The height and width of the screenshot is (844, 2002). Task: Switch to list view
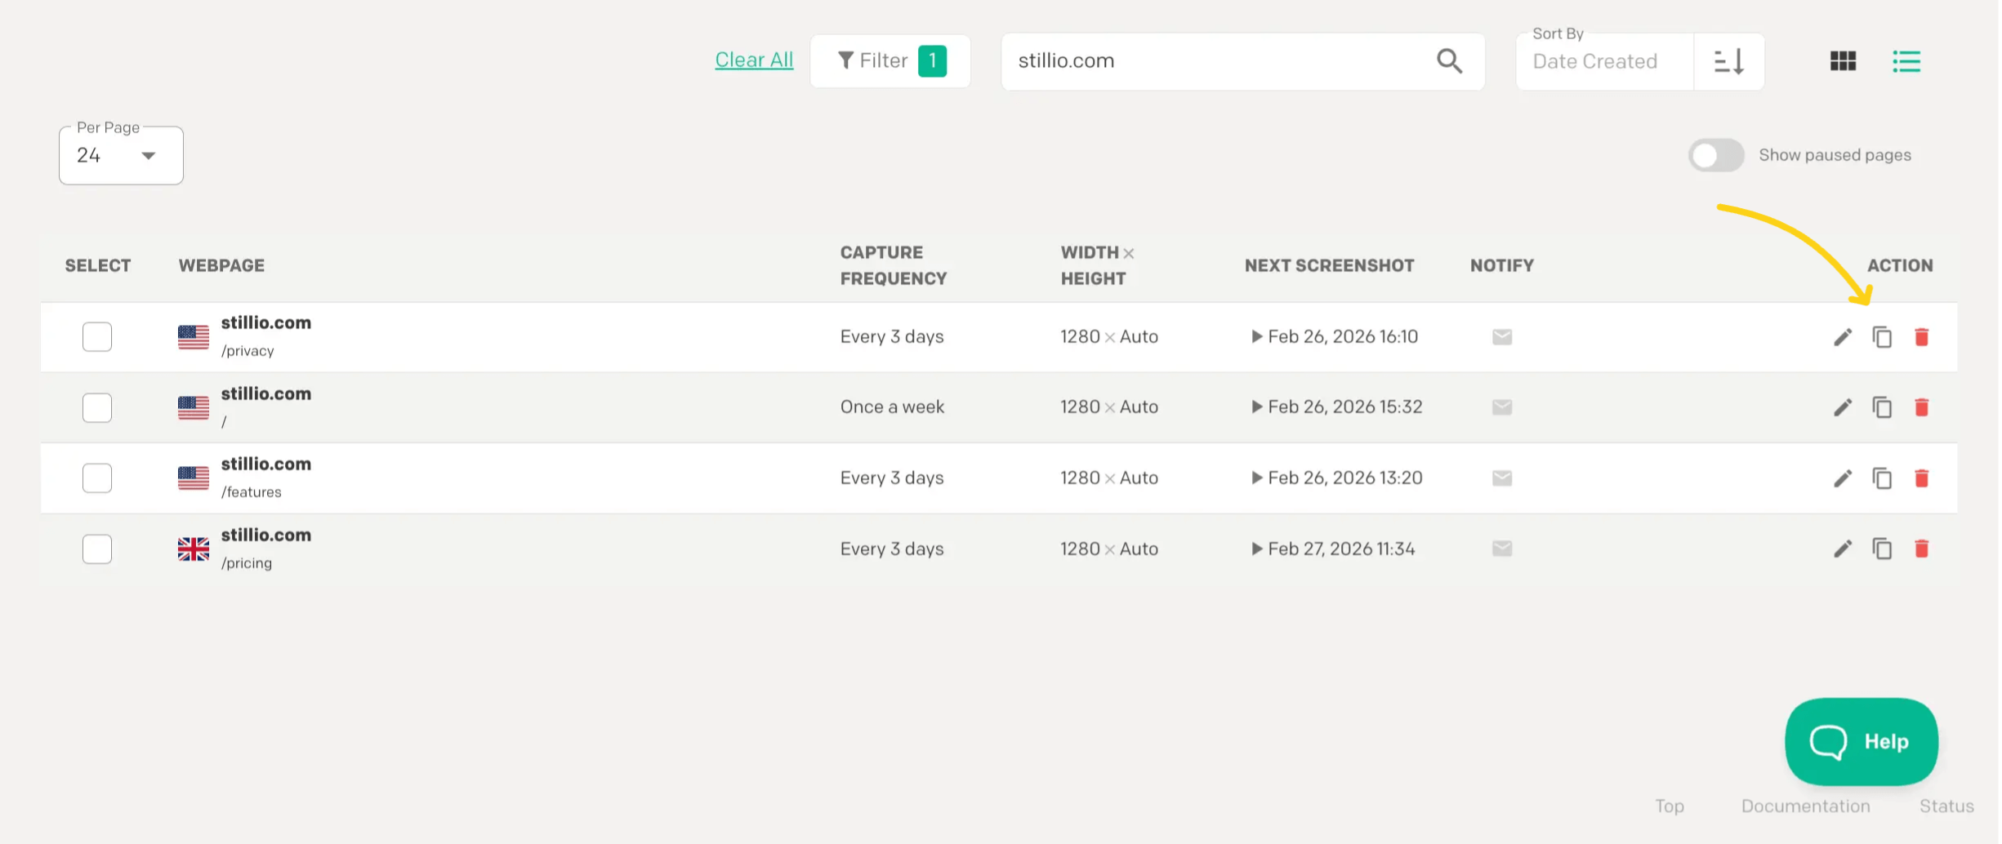coord(1906,60)
